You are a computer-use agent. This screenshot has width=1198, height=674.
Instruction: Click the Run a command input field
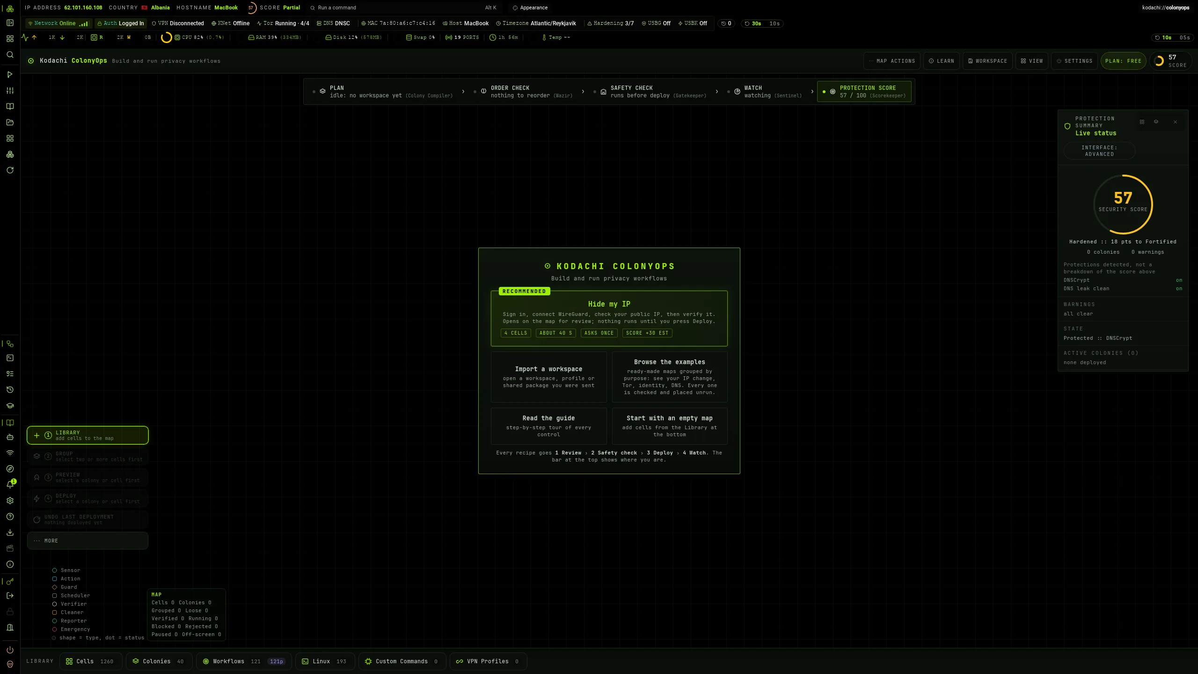403,7
